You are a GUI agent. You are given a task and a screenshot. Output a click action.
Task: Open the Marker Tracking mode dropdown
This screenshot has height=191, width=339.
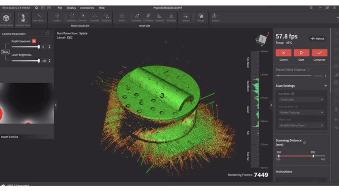tap(301, 112)
